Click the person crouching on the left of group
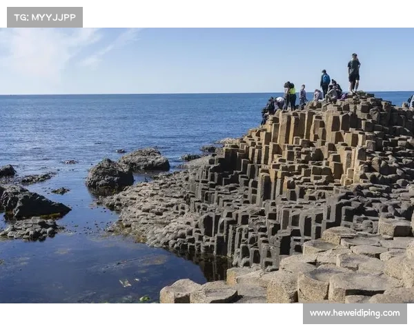 coord(269,108)
